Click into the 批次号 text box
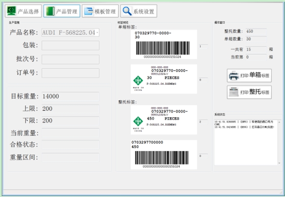Viewport: 285px width, 197px height. coord(70,59)
